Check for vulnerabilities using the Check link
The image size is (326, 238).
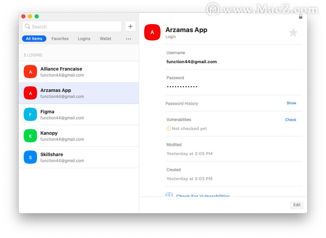pos(290,120)
